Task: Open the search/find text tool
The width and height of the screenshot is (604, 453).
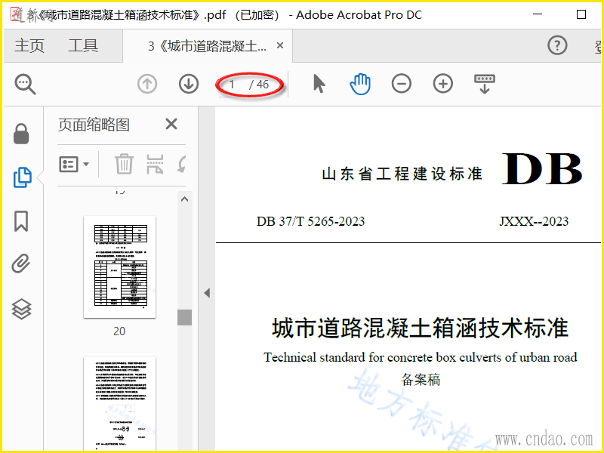Action: 26,84
